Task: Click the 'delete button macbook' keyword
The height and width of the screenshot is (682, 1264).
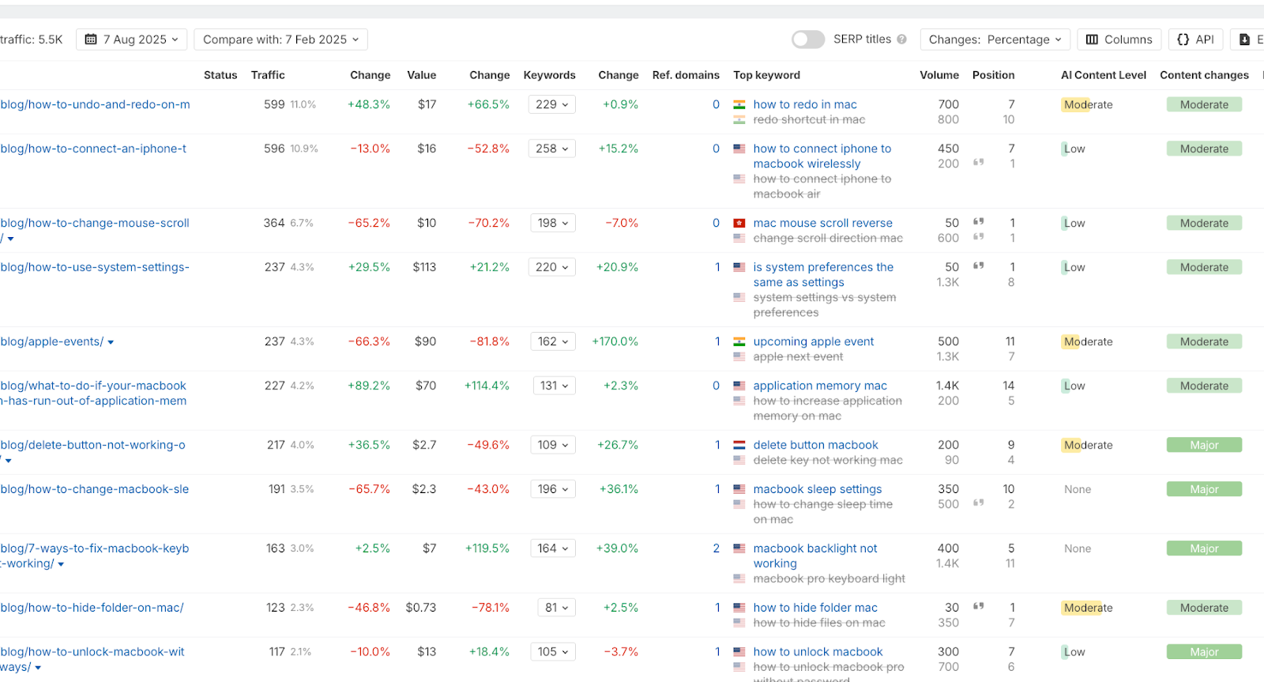Action: click(x=815, y=445)
